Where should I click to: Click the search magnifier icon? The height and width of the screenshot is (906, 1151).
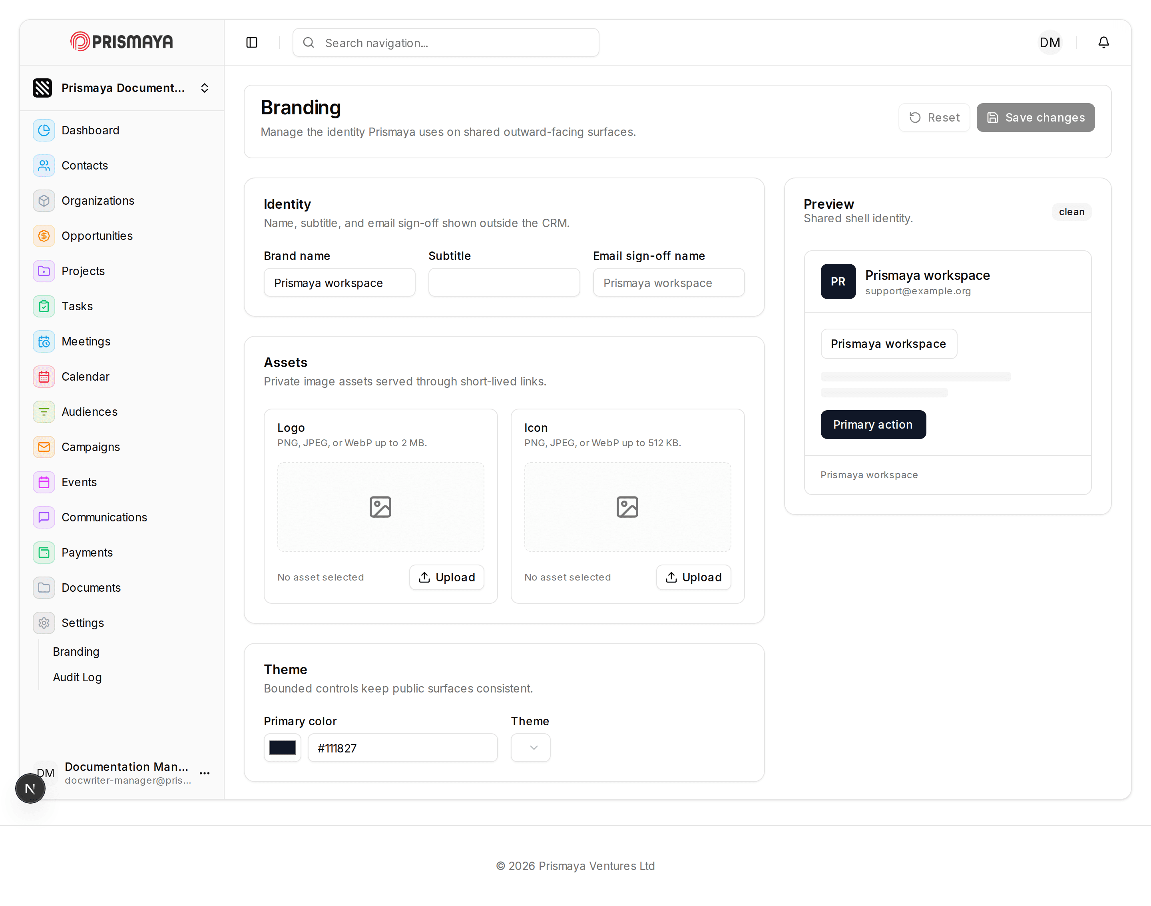point(309,42)
